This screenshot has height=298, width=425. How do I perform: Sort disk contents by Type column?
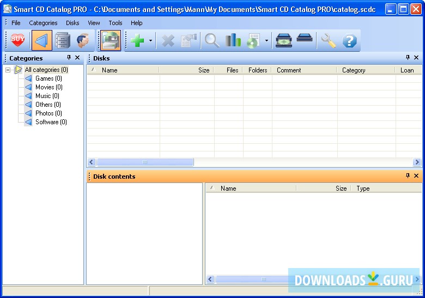point(387,188)
